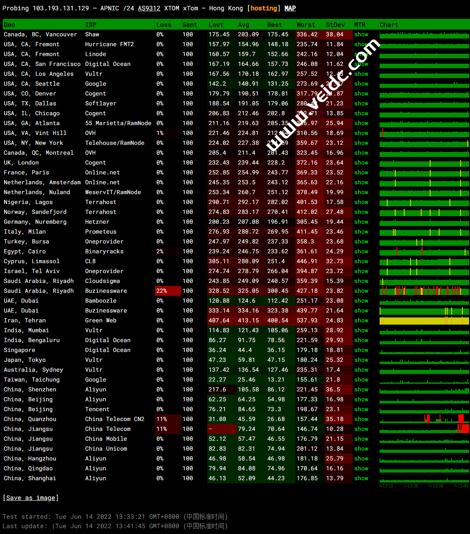Show MTR for Atlanta RamNode row
The width and height of the screenshot is (470, 534).
(361, 123)
